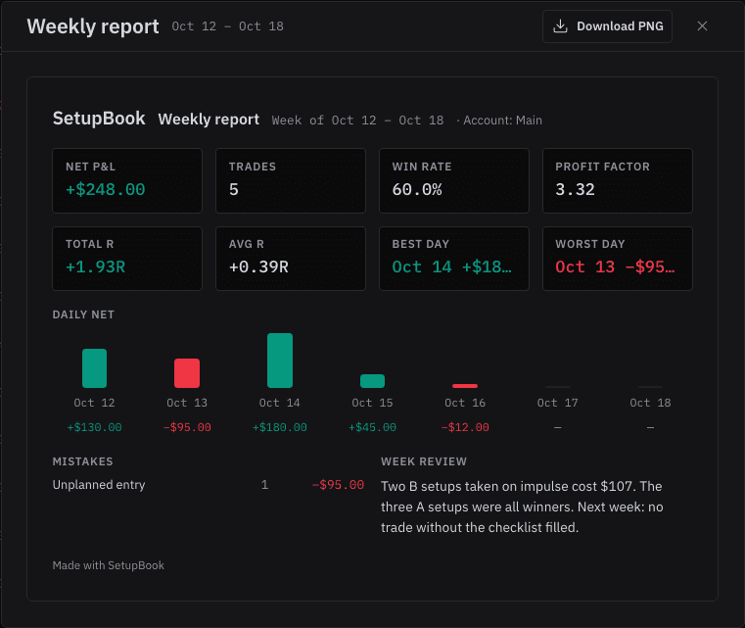Screen dimensions: 745x628
Task: Click the WEEK REVIEW heading
Action: [x=424, y=461]
